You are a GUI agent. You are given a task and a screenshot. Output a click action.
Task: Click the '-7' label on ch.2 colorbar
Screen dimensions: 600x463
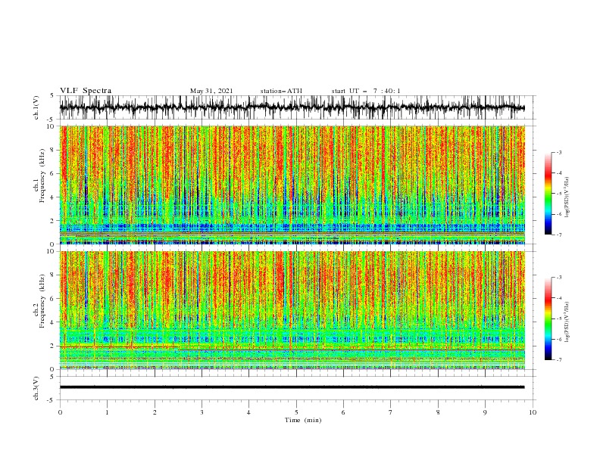[559, 359]
